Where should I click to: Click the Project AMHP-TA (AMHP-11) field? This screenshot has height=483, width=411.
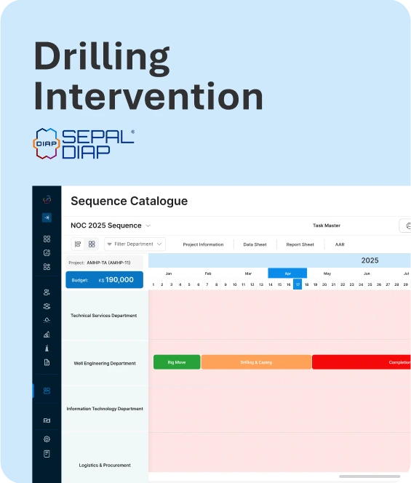[105, 263]
